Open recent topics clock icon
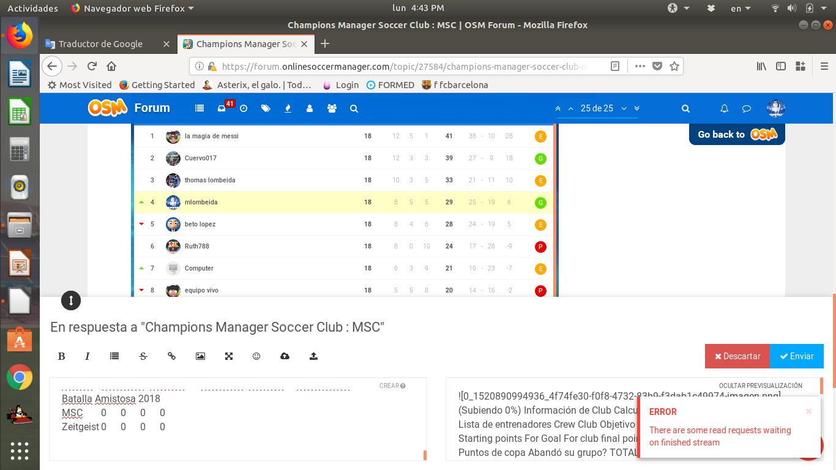 [244, 108]
